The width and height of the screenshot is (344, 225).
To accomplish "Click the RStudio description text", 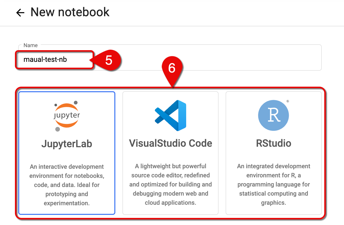I will click(273, 184).
